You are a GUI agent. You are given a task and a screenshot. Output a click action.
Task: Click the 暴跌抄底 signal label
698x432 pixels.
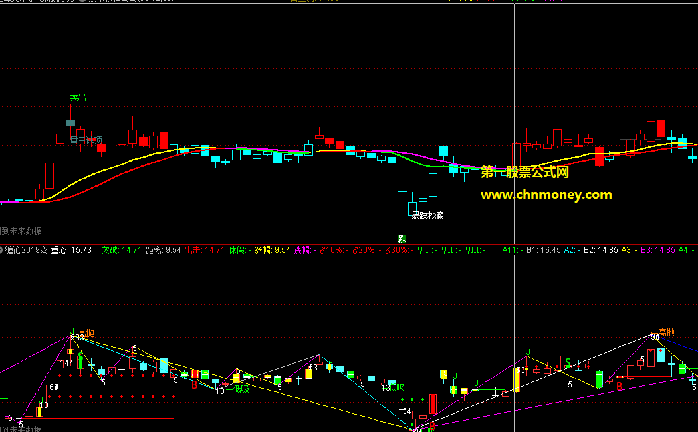(428, 216)
